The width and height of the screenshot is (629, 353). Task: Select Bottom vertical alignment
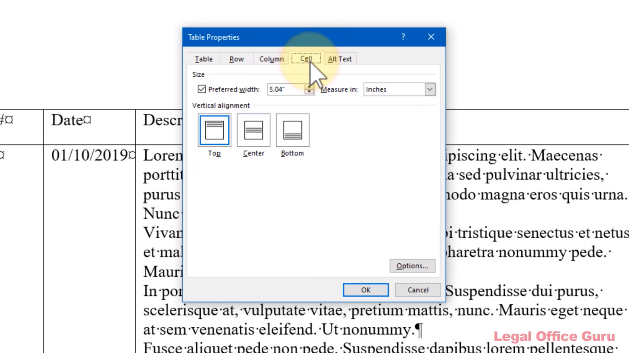pyautogui.click(x=292, y=130)
